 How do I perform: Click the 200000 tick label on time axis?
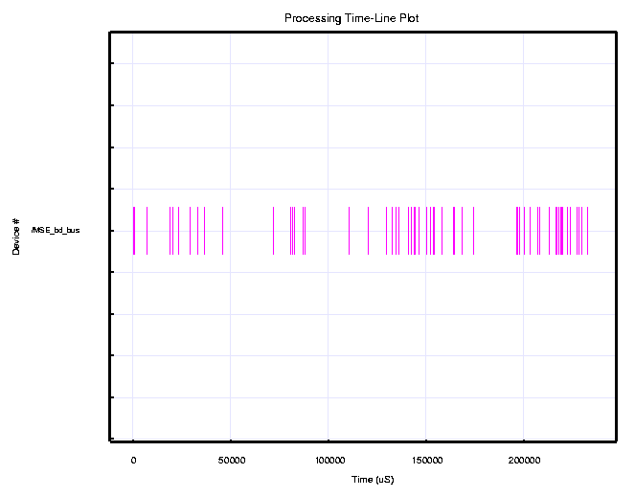[524, 461]
